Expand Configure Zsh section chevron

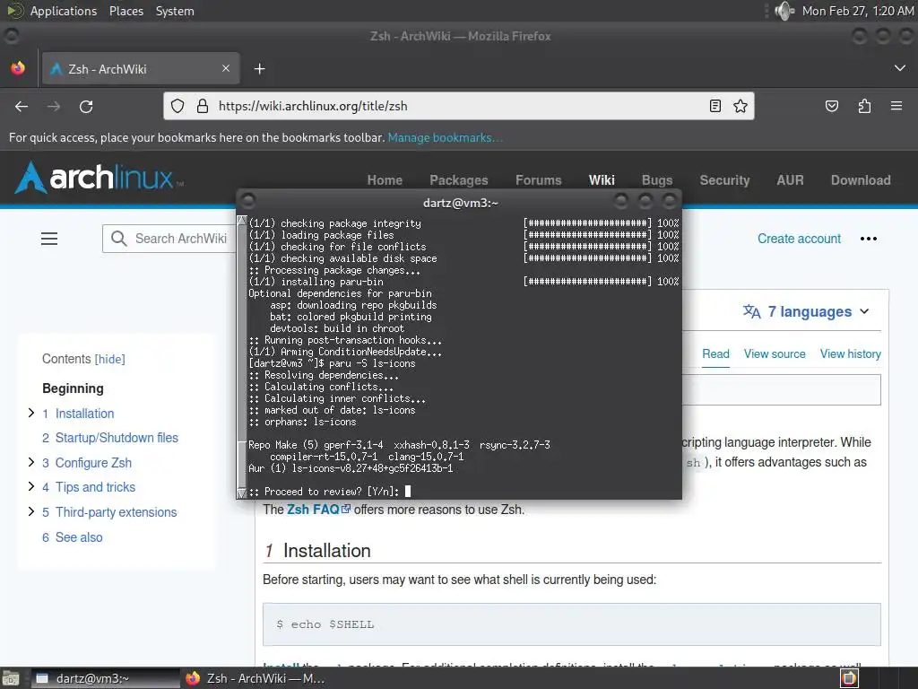click(x=31, y=462)
